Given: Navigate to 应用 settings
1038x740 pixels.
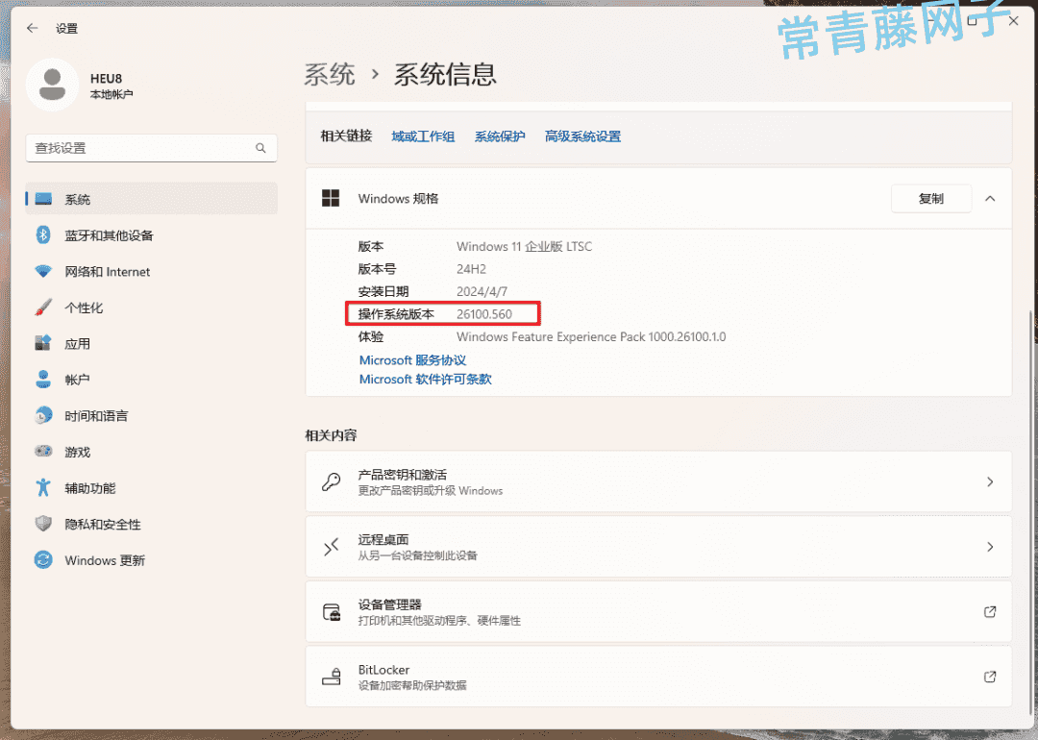Looking at the screenshot, I should tap(152, 343).
